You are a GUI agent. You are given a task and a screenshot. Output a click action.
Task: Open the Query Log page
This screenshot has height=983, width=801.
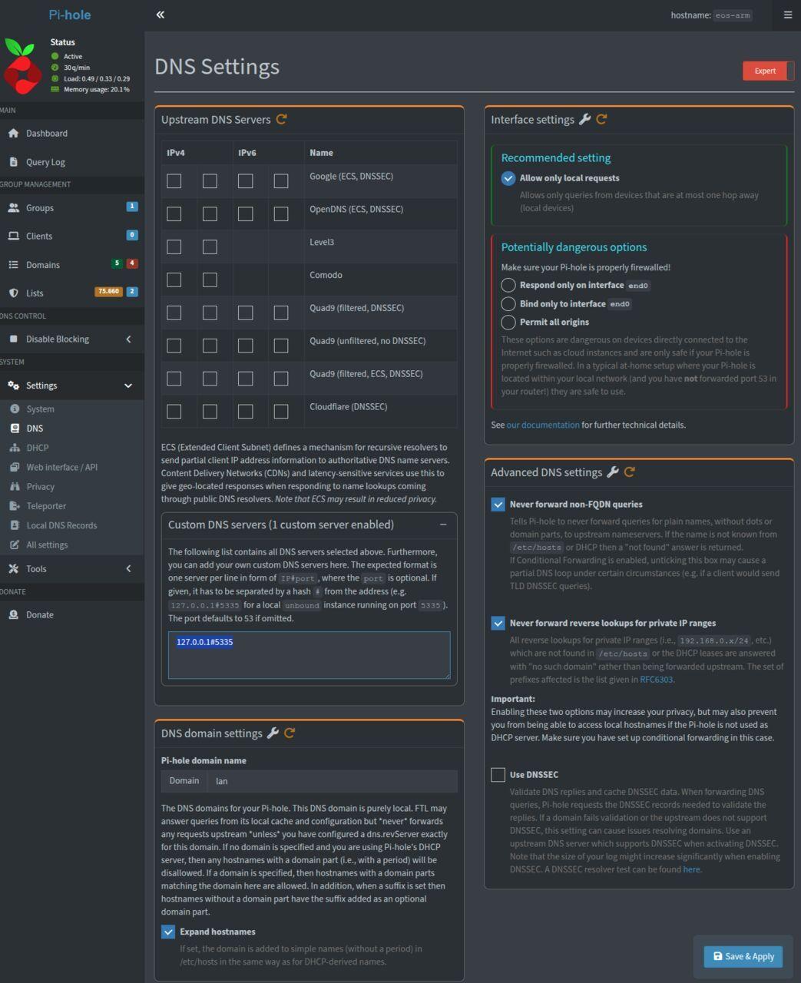[45, 162]
